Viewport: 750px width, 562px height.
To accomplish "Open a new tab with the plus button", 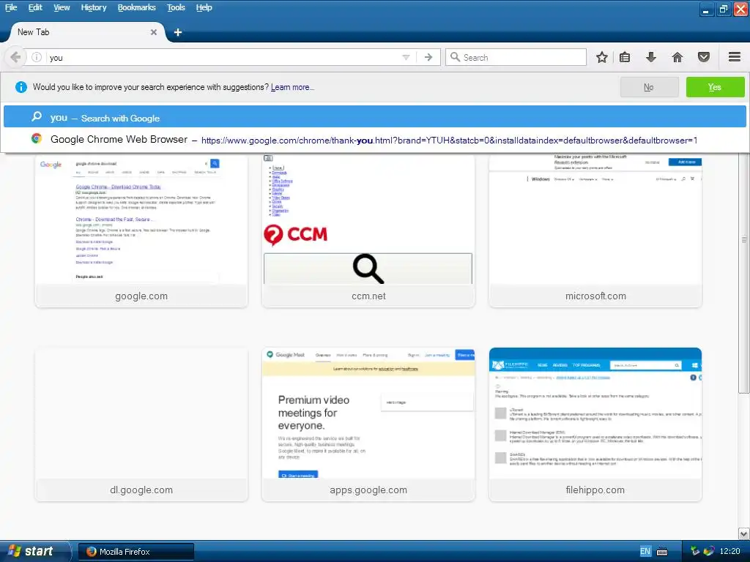I will pos(178,32).
